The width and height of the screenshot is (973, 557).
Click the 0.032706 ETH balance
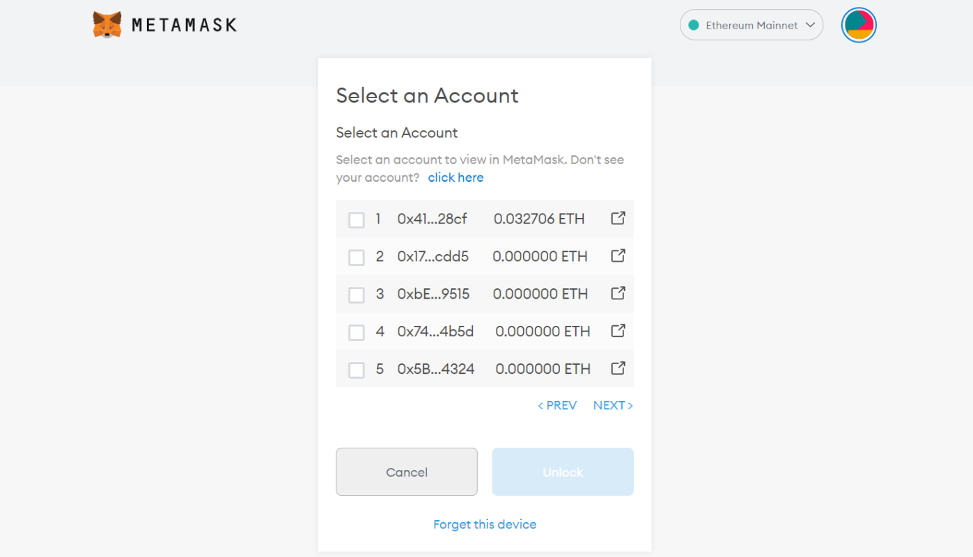tap(539, 219)
